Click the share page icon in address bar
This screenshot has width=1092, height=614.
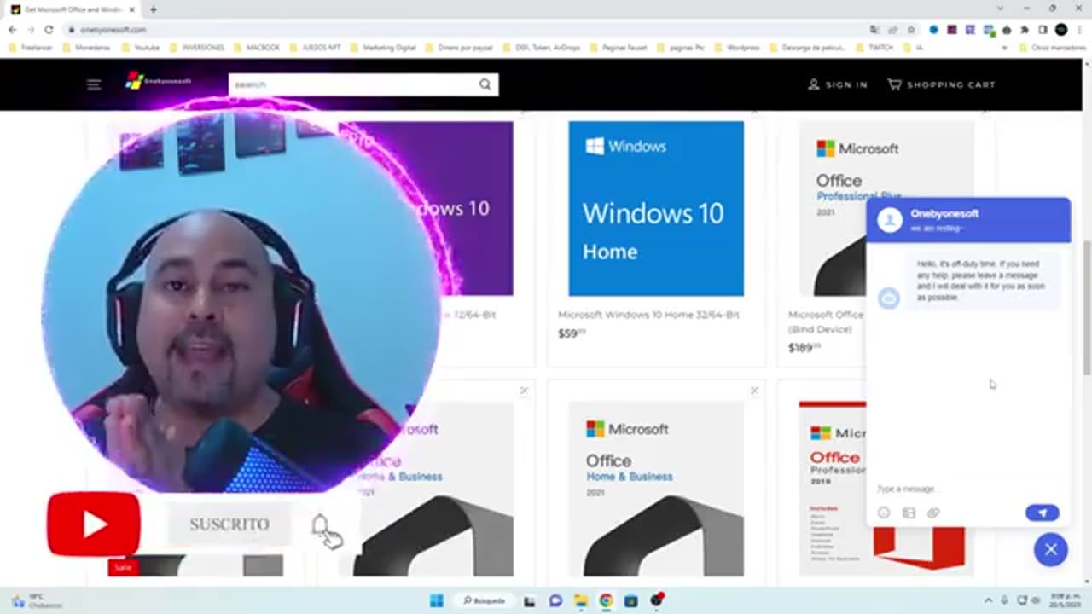tap(892, 29)
